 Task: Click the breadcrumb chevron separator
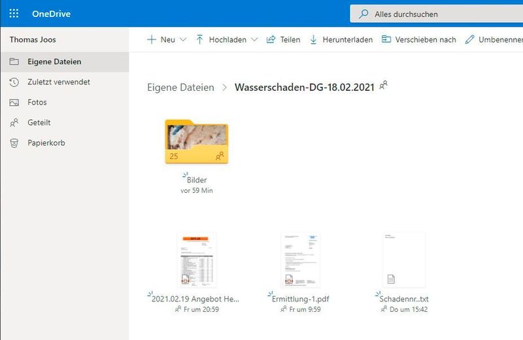point(224,88)
